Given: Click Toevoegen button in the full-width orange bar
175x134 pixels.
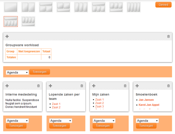Looking at the screenshot, I should tap(40, 72).
